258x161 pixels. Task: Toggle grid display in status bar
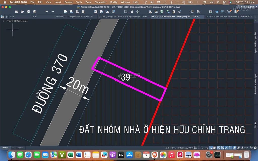195,148
